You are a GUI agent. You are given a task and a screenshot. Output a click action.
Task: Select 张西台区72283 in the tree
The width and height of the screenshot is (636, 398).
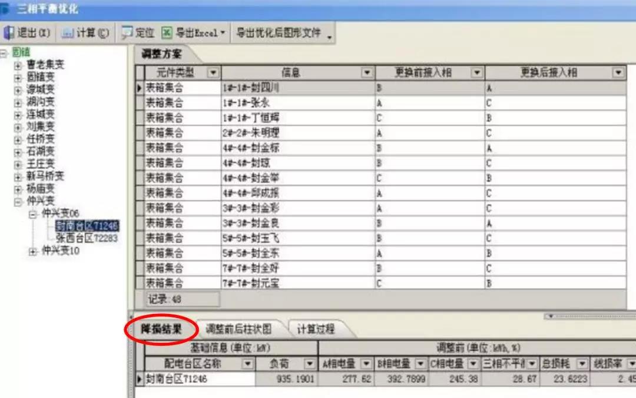pyautogui.click(x=87, y=238)
